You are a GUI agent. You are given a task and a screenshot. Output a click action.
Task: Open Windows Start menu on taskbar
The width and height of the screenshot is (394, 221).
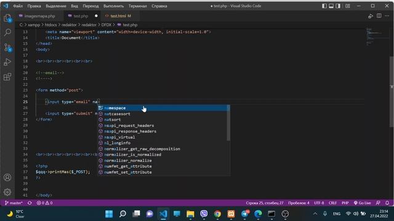coord(109,214)
